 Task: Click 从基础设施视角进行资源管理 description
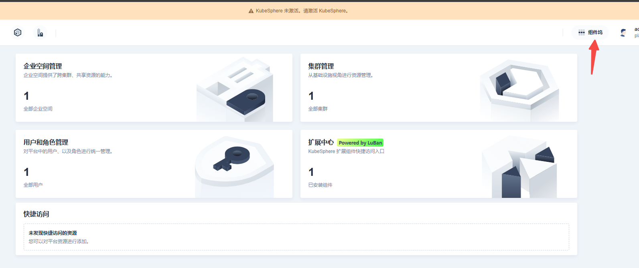341,75
